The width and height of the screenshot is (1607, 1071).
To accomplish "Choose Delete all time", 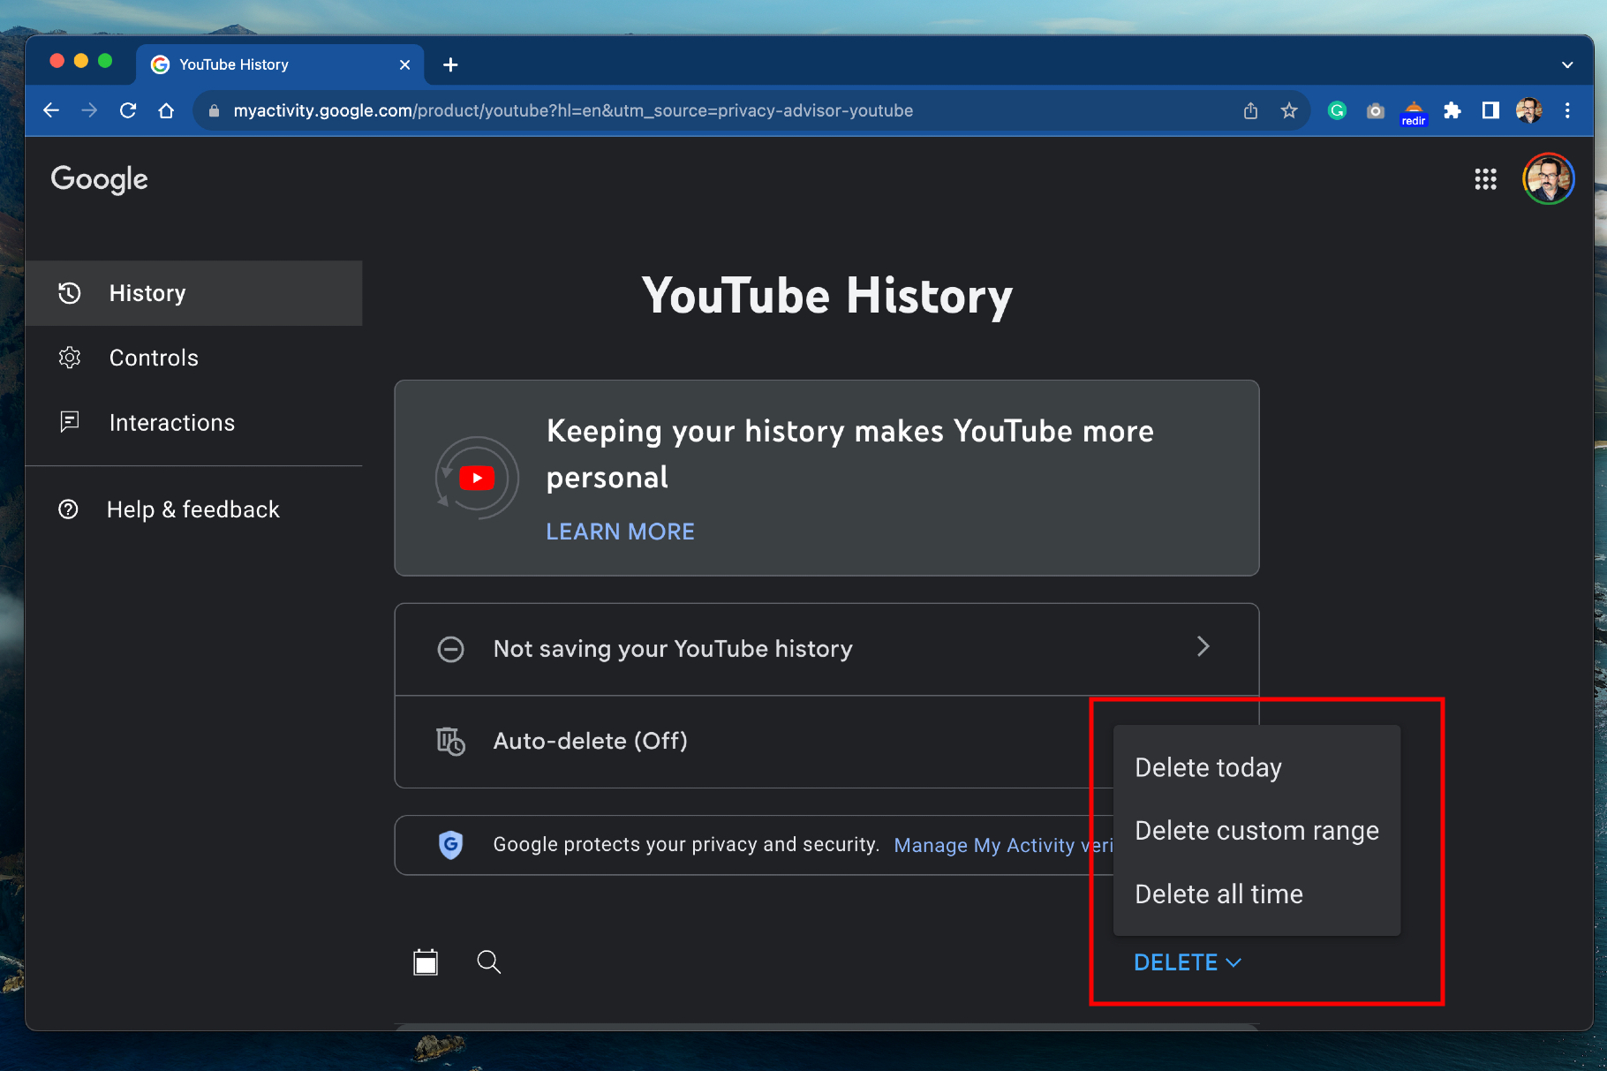I will [1256, 894].
